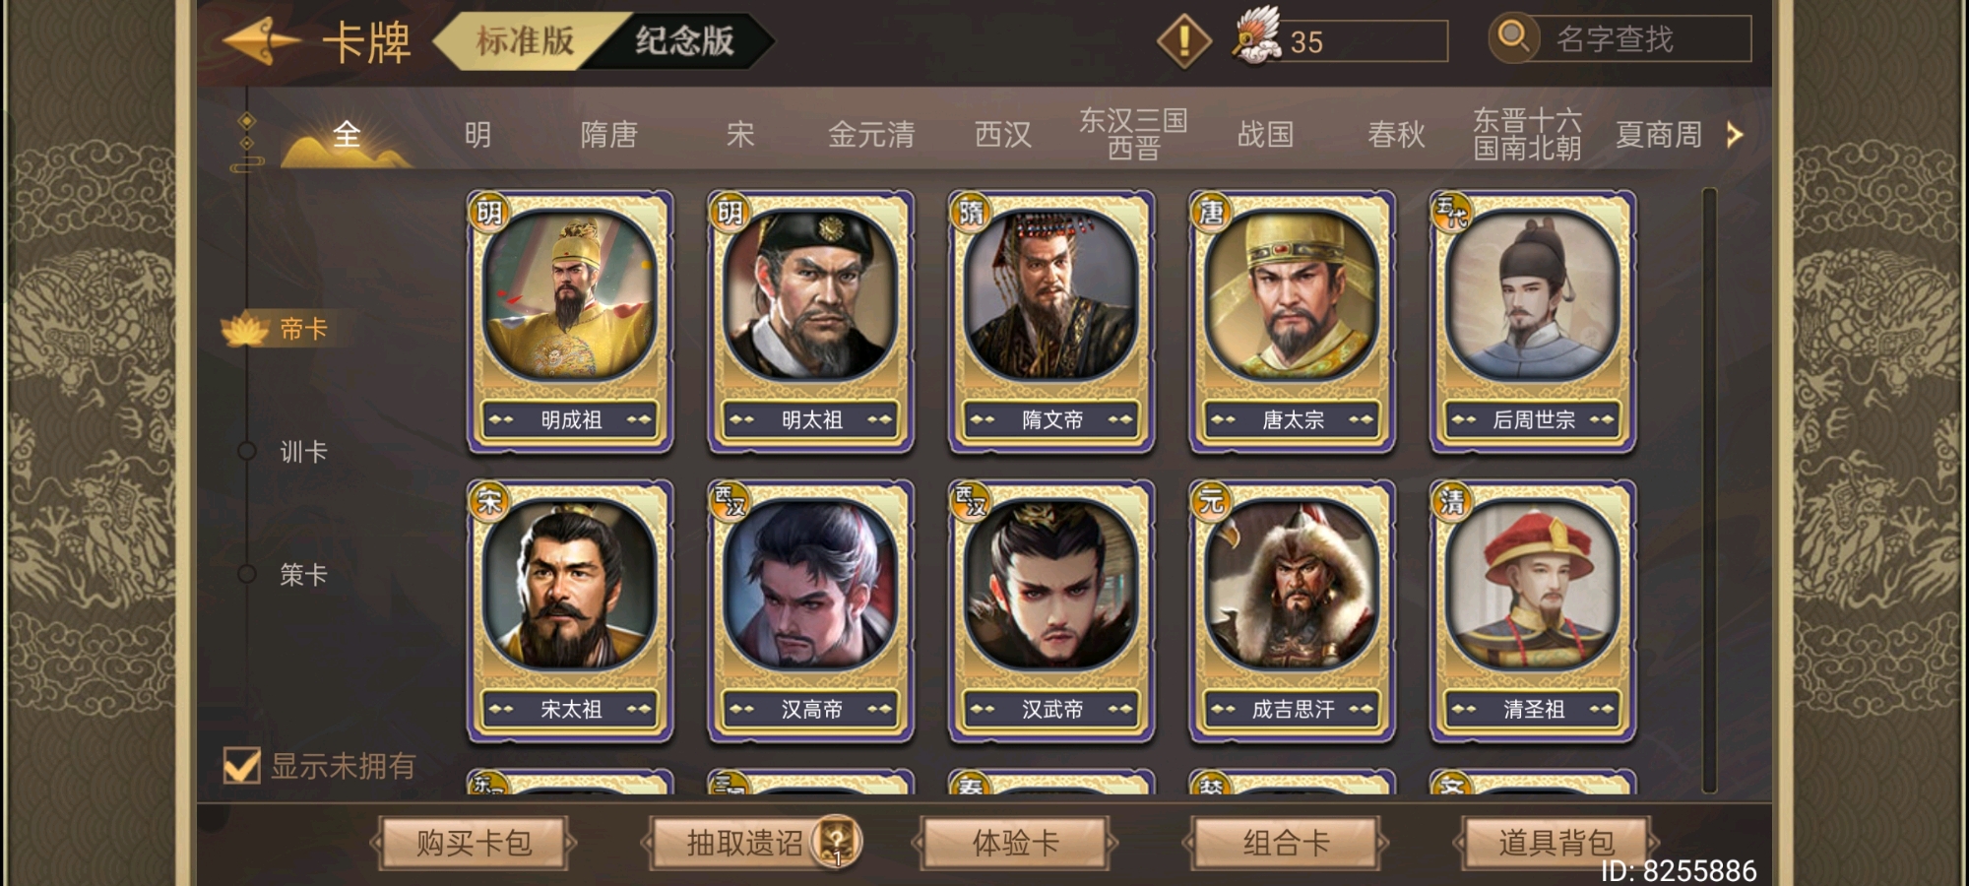Viewport: 1969px width, 886px height.
Task: Click the magnifier search icon
Action: pos(1512,37)
